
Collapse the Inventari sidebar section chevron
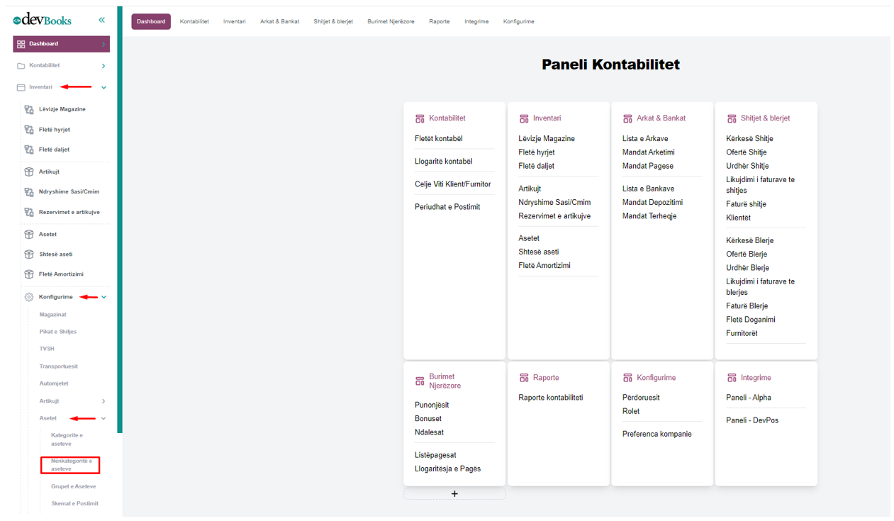(x=104, y=87)
